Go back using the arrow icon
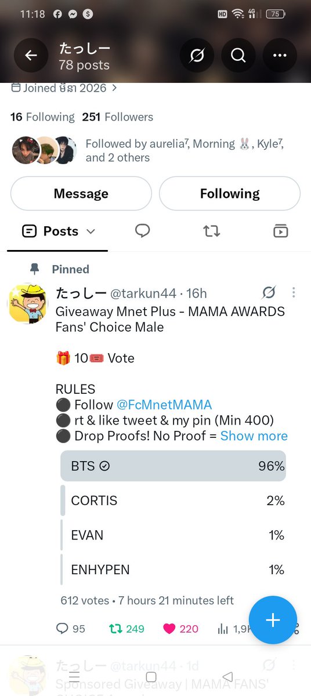 31,56
